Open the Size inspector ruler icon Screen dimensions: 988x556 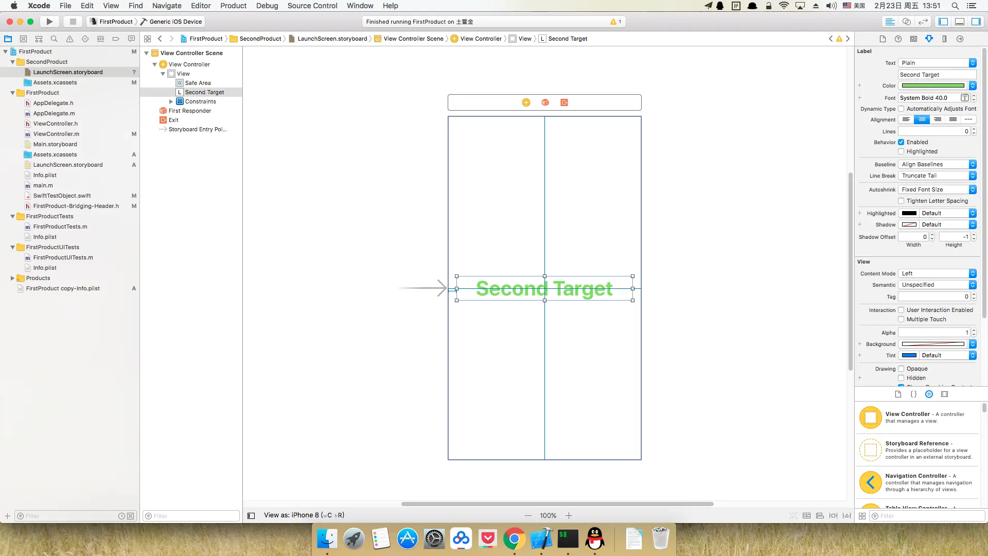[x=944, y=39]
